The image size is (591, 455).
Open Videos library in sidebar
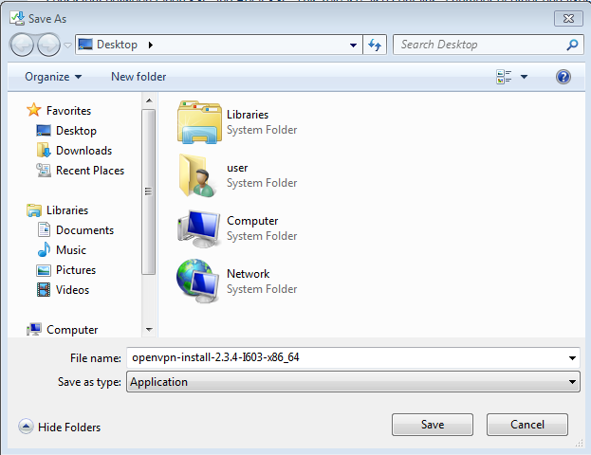tap(72, 290)
